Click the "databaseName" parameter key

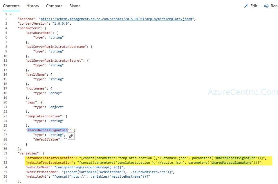point(39,33)
